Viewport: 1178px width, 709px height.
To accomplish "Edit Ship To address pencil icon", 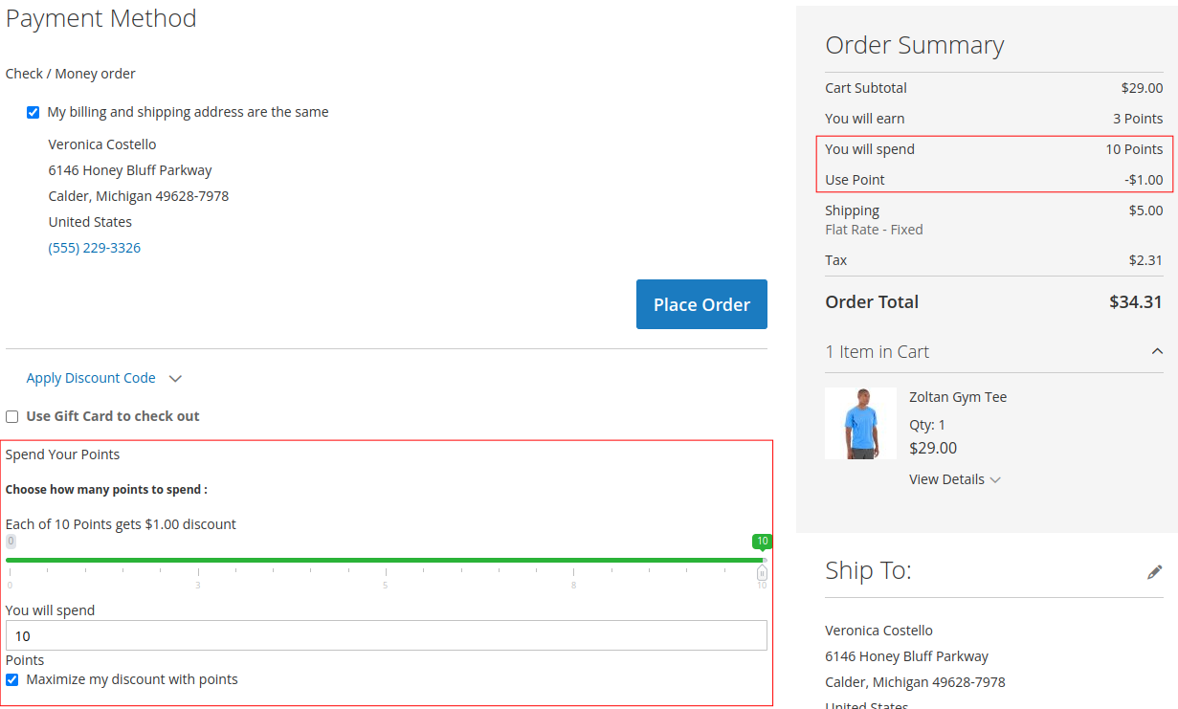I will 1155,571.
